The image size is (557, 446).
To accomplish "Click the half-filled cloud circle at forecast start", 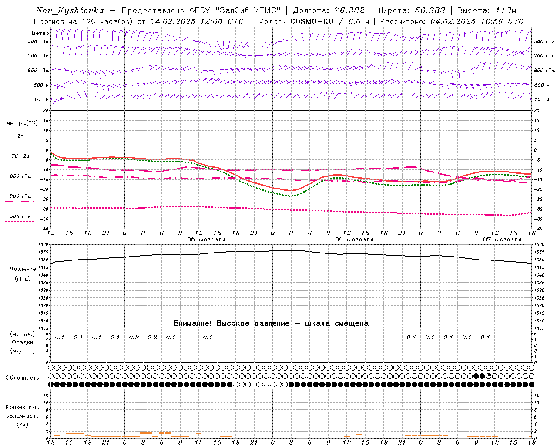I will coord(50,384).
